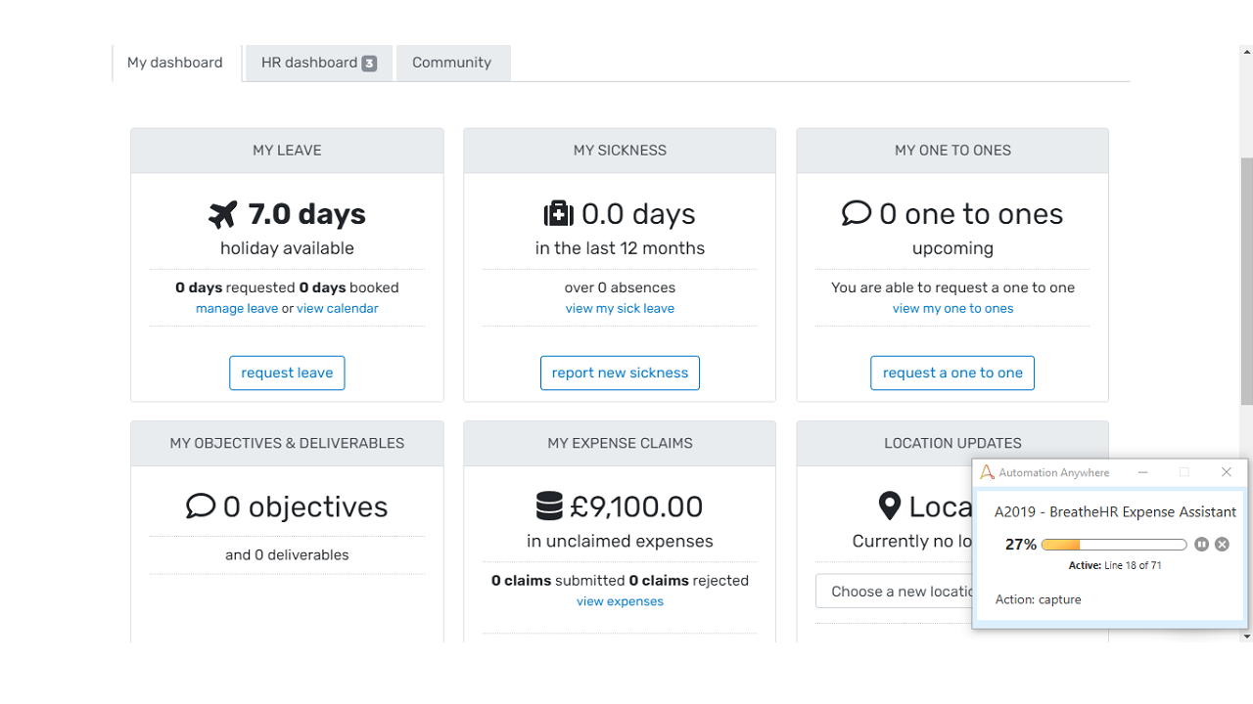This screenshot has width=1253, height=704.
Task: Open the manage leave link
Action: 237,308
